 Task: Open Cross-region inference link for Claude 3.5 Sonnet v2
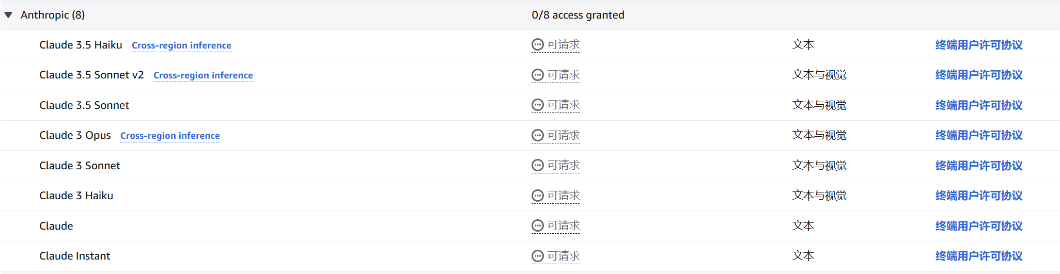(x=203, y=75)
